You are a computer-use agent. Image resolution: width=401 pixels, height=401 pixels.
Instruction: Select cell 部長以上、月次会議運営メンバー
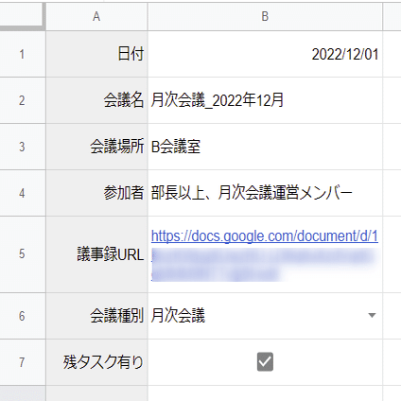pyautogui.click(x=265, y=193)
